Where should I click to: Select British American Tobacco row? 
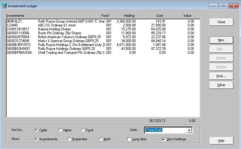coord(103,37)
